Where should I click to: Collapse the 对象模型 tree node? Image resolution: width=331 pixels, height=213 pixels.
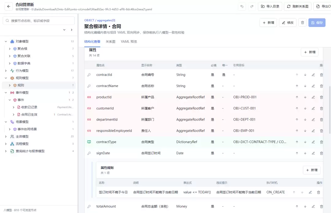coord(6,41)
